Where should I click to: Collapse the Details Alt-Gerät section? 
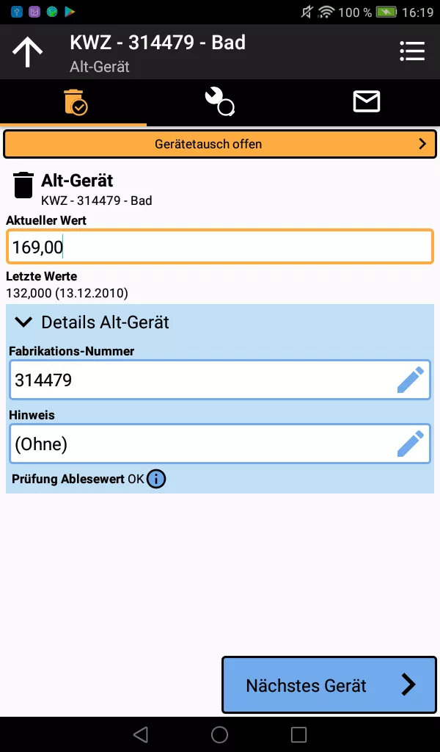click(23, 322)
